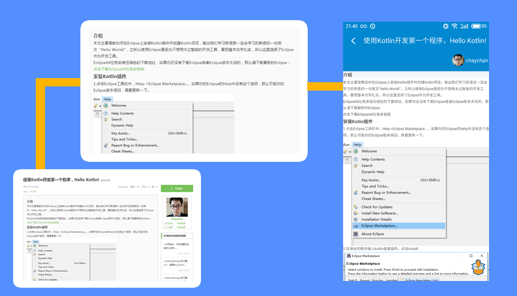Click the small square view icon below the phone's toolbar

pos(347,160)
